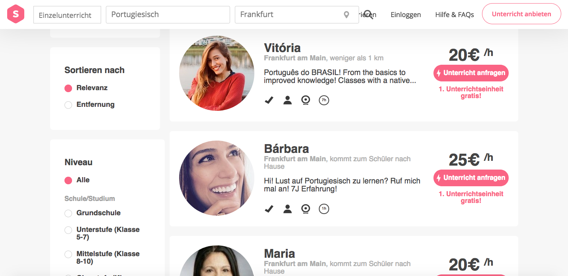
Task: Click Bárbara's in-person lesson person icon
Action: pos(287,209)
